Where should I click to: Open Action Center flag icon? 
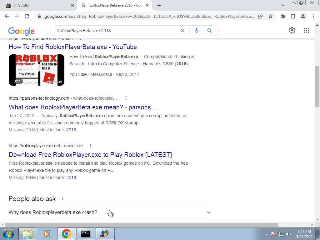tap(273, 234)
